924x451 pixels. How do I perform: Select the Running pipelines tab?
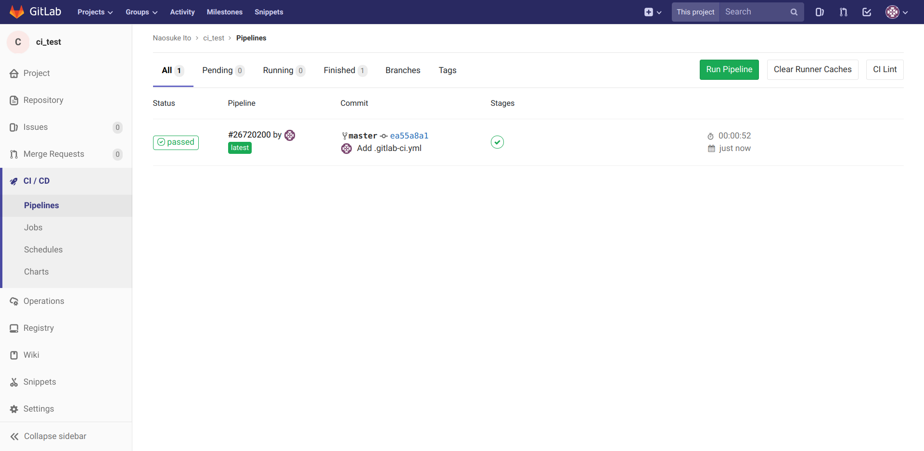[284, 71]
